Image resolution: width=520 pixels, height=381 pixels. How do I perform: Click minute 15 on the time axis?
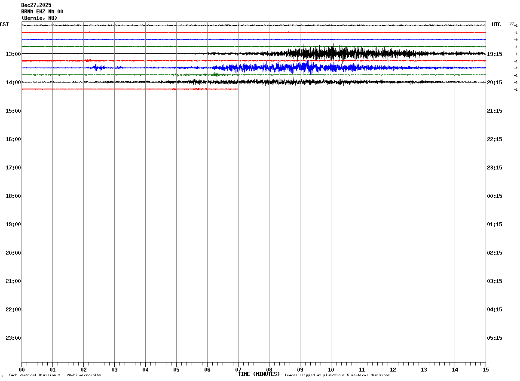tap(486, 369)
